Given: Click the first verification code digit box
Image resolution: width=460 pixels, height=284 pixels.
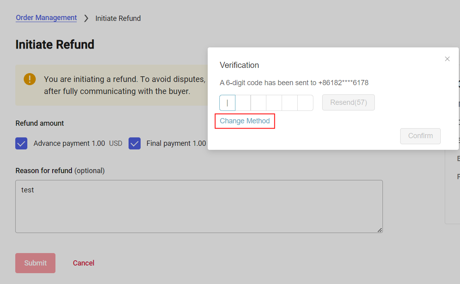Looking at the screenshot, I should click(227, 102).
